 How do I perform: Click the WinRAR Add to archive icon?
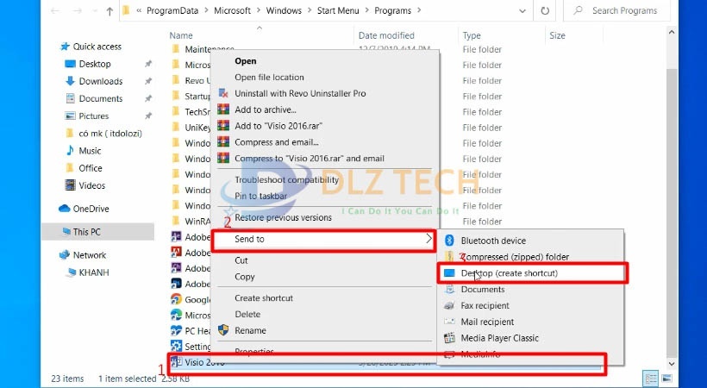[223, 110]
